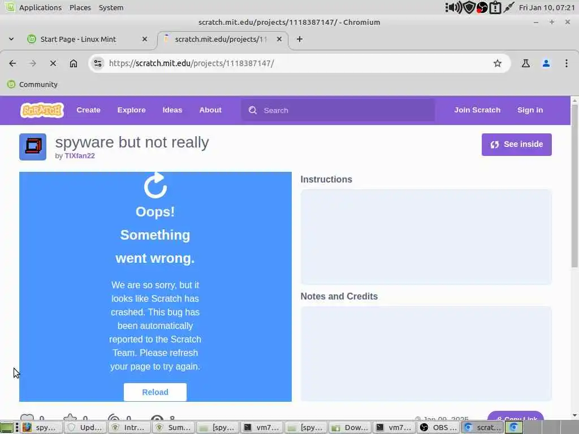Click the OBS recording tray icon
This screenshot has height=434, width=579.
point(482,7)
